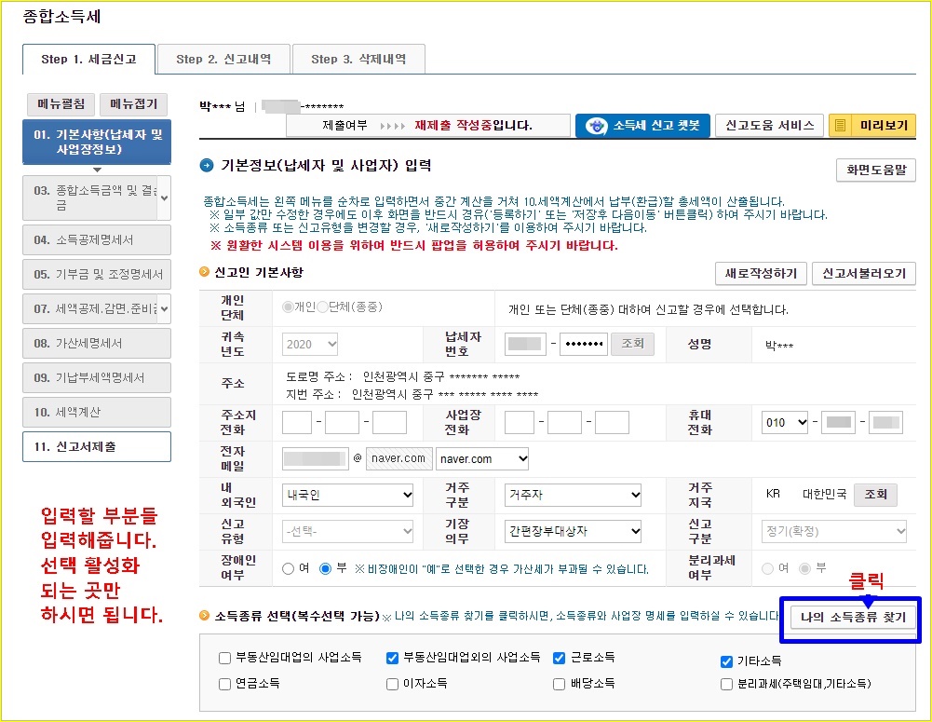Open the 소득세 신고 챗봇 button

642,126
